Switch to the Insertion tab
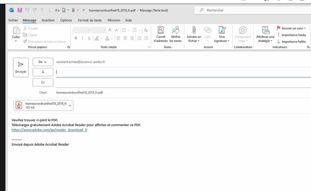Screen dimensions: 311x191 (x=48, y=20)
